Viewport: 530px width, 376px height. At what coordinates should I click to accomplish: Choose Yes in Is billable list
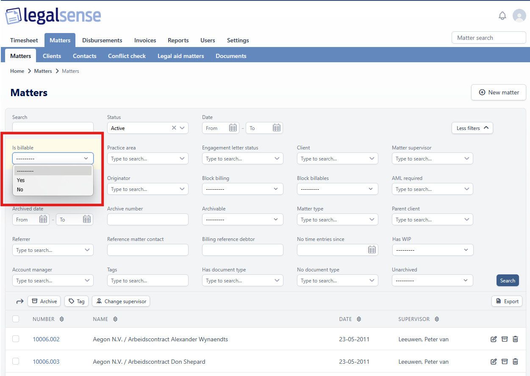click(x=53, y=180)
